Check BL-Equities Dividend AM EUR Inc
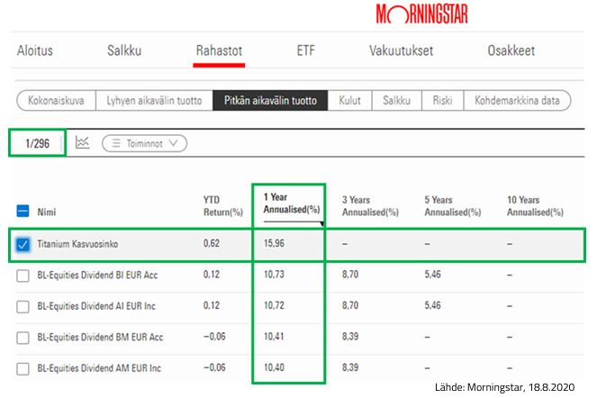The width and height of the screenshot is (597, 398). tap(23, 368)
